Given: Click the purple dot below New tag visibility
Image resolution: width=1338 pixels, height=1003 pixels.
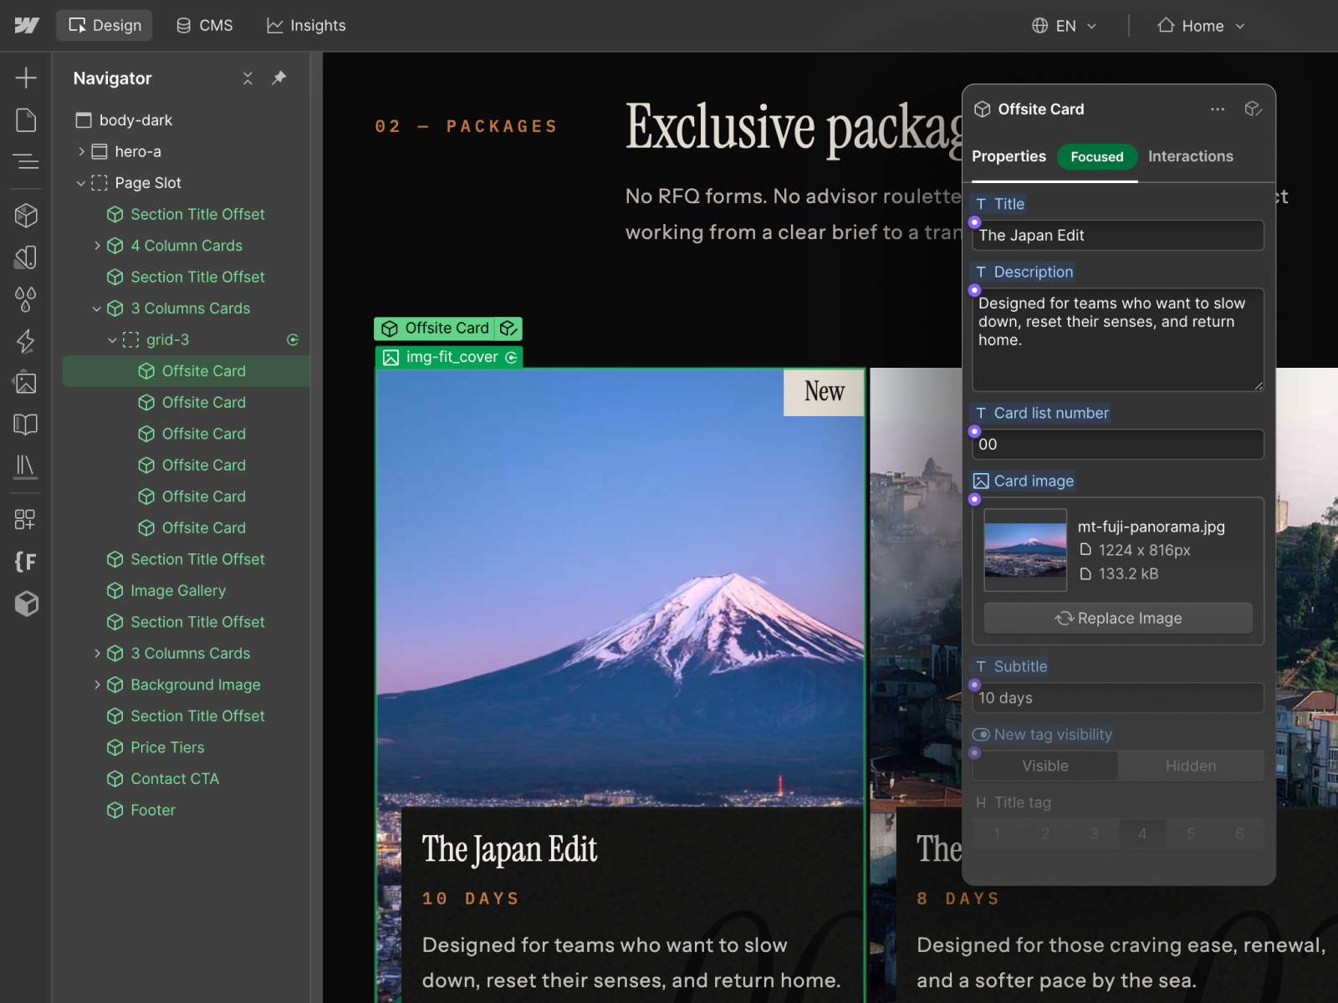Looking at the screenshot, I should point(974,753).
